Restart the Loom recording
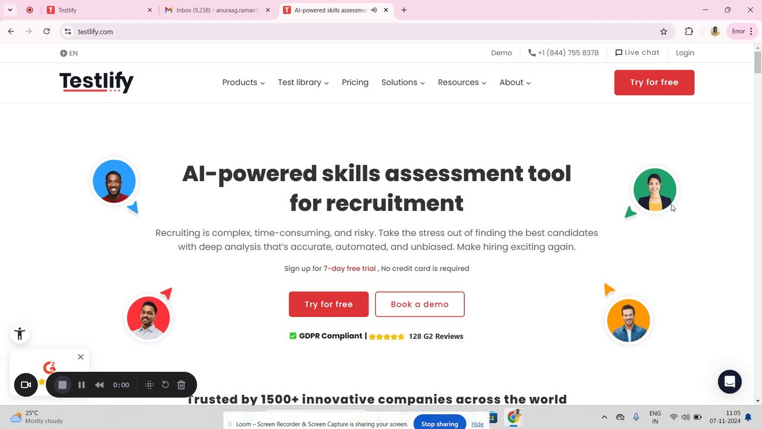Viewport: 762px width, 429px height. 165,385
